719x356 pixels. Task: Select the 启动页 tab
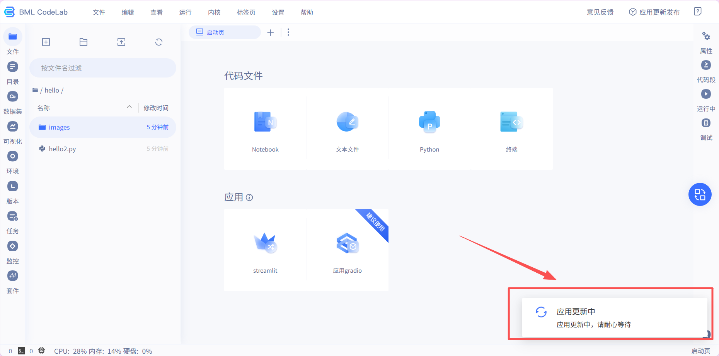tap(225, 32)
